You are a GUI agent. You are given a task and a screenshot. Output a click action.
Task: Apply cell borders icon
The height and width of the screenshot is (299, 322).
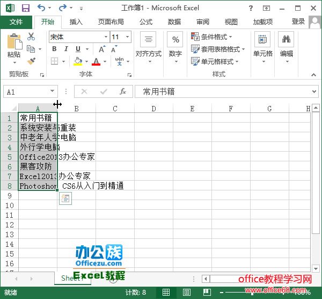pyautogui.click(x=54, y=61)
